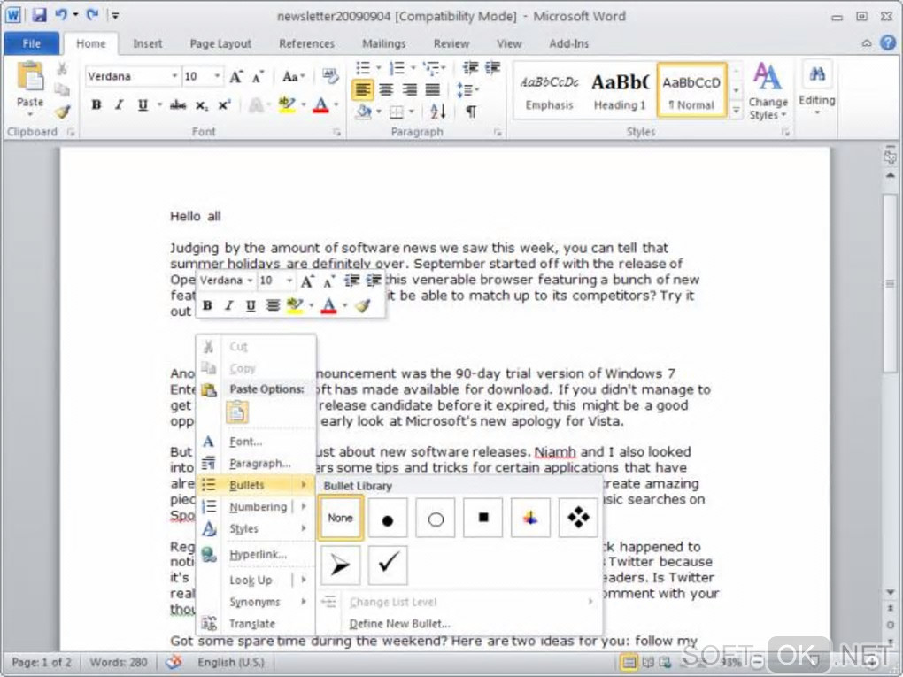Toggle Italic in the ribbon Font group

point(120,104)
